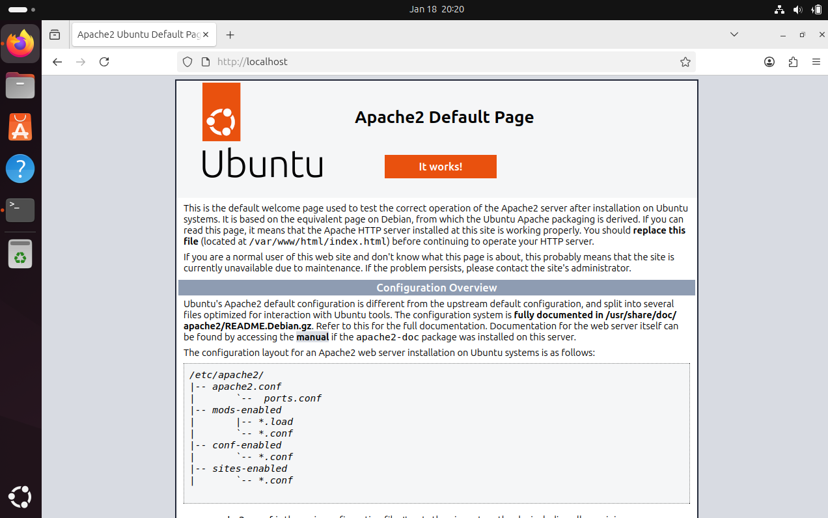Screen dimensions: 828x518
Task: Open the Firefox account icon
Action: (x=769, y=61)
